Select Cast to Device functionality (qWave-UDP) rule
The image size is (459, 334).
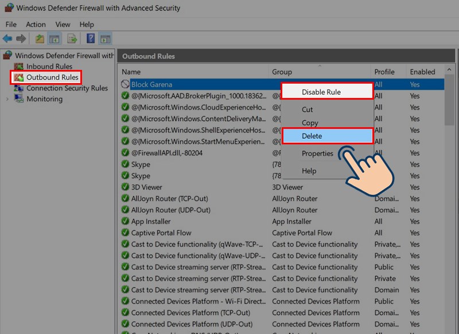pos(198,256)
